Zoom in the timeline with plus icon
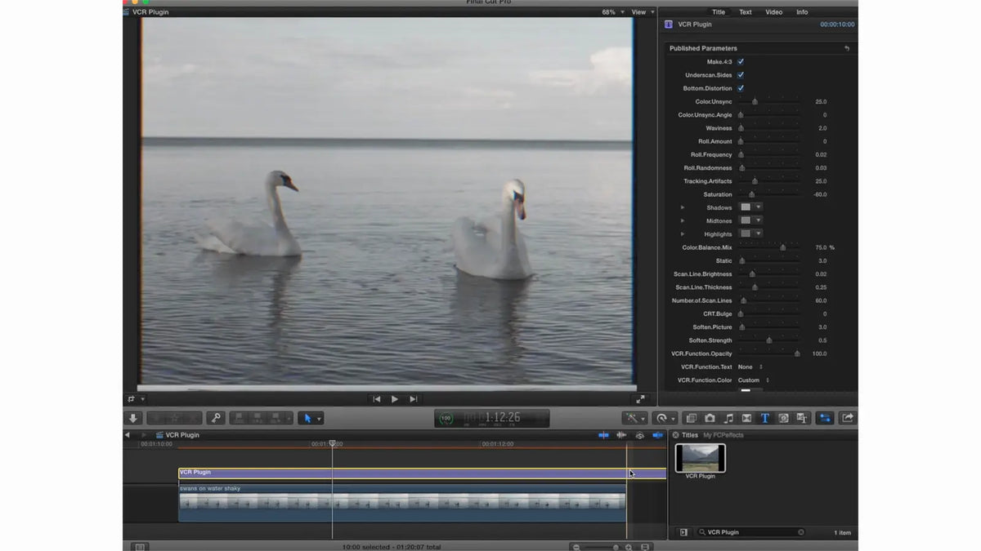This screenshot has width=981, height=551. 629,547
